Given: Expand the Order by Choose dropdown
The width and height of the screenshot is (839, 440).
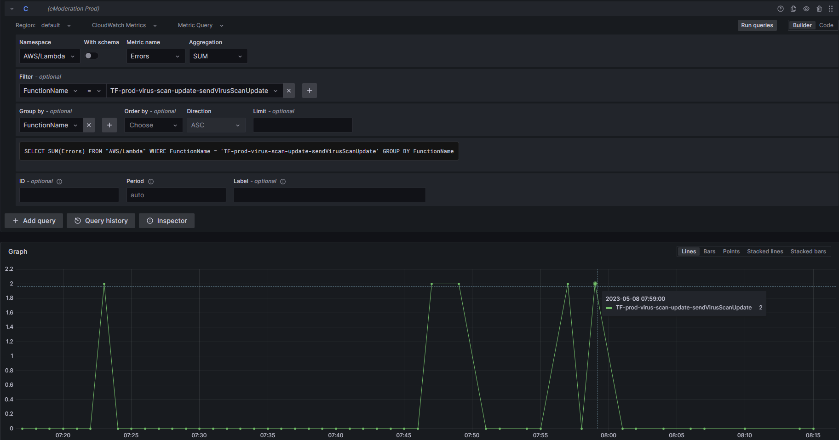Looking at the screenshot, I should pos(153,125).
